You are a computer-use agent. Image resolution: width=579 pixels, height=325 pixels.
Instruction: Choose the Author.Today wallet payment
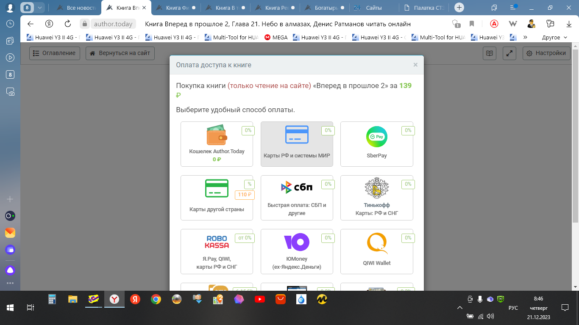tap(217, 144)
